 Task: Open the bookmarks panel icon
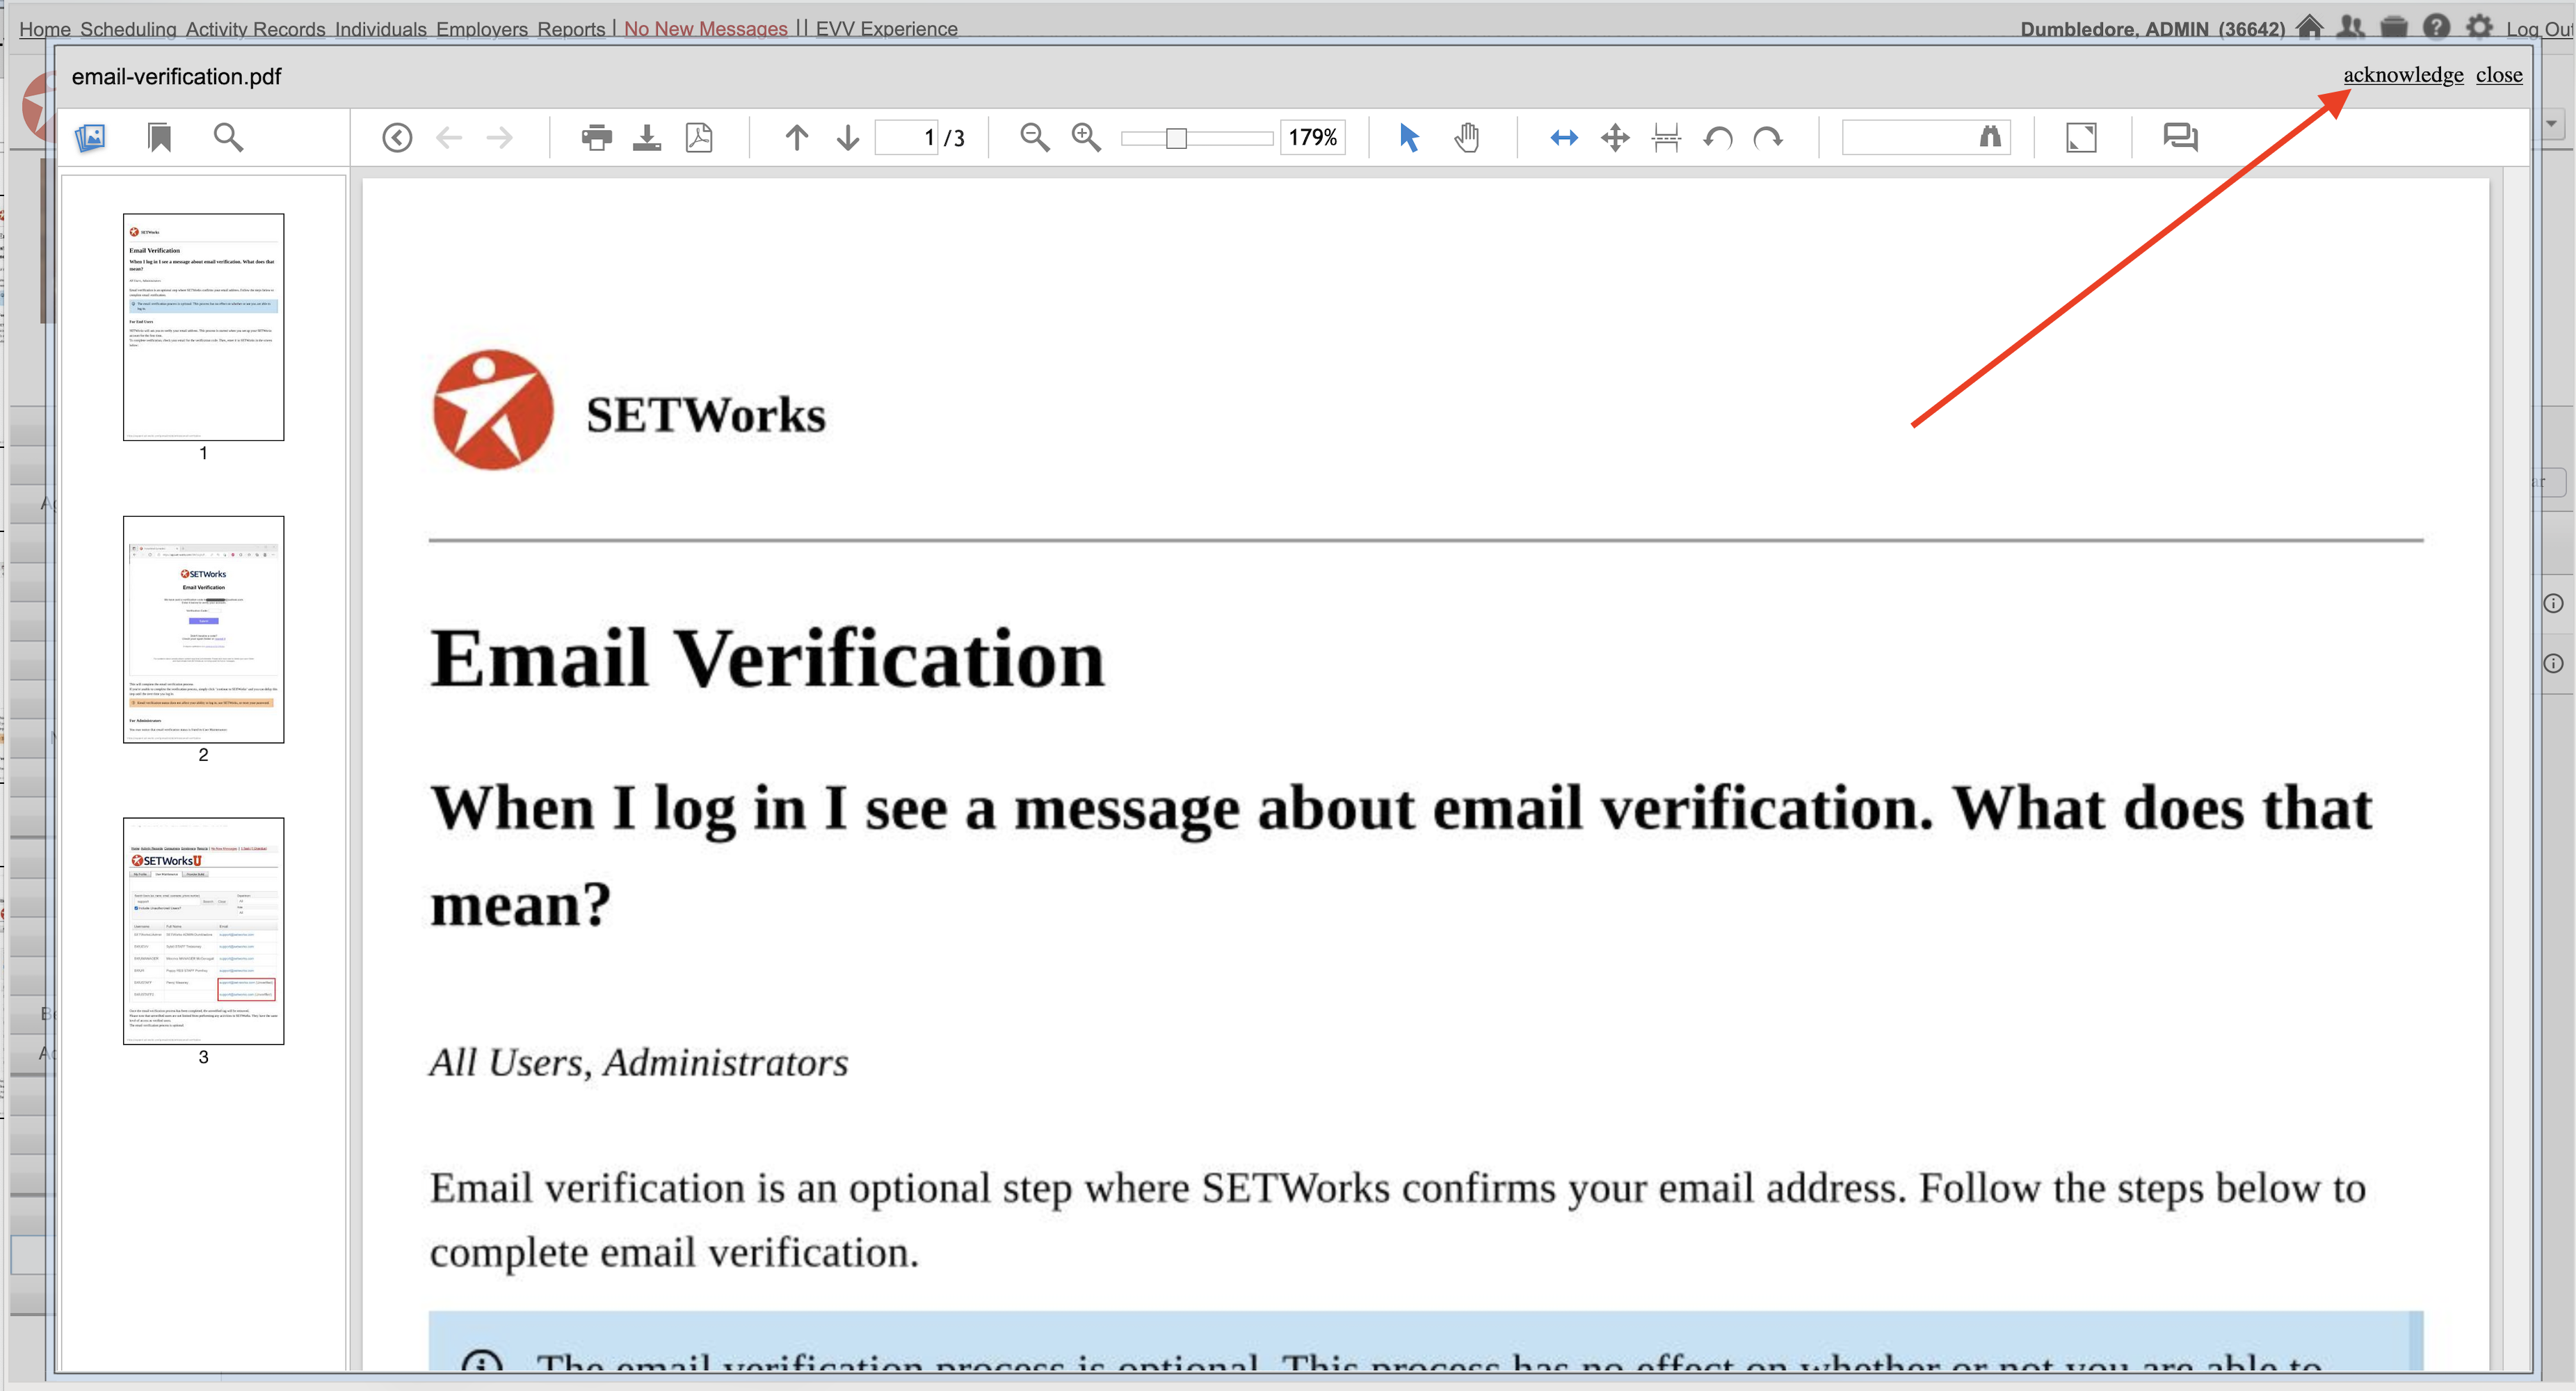click(x=159, y=137)
